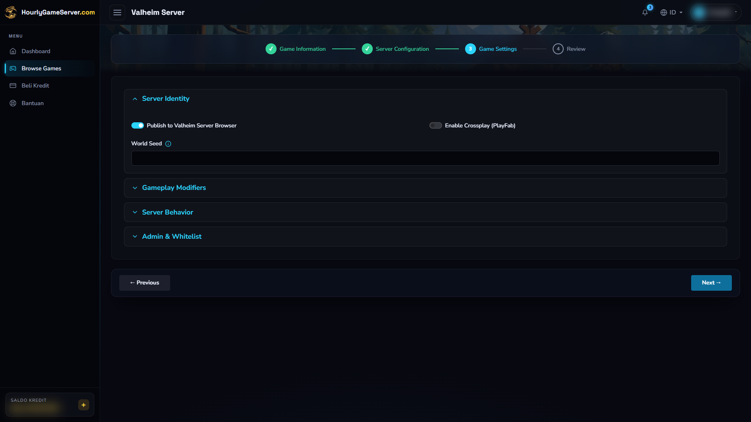The width and height of the screenshot is (751, 422).
Task: Click the Dashboard home icon
Action: pyautogui.click(x=13, y=51)
